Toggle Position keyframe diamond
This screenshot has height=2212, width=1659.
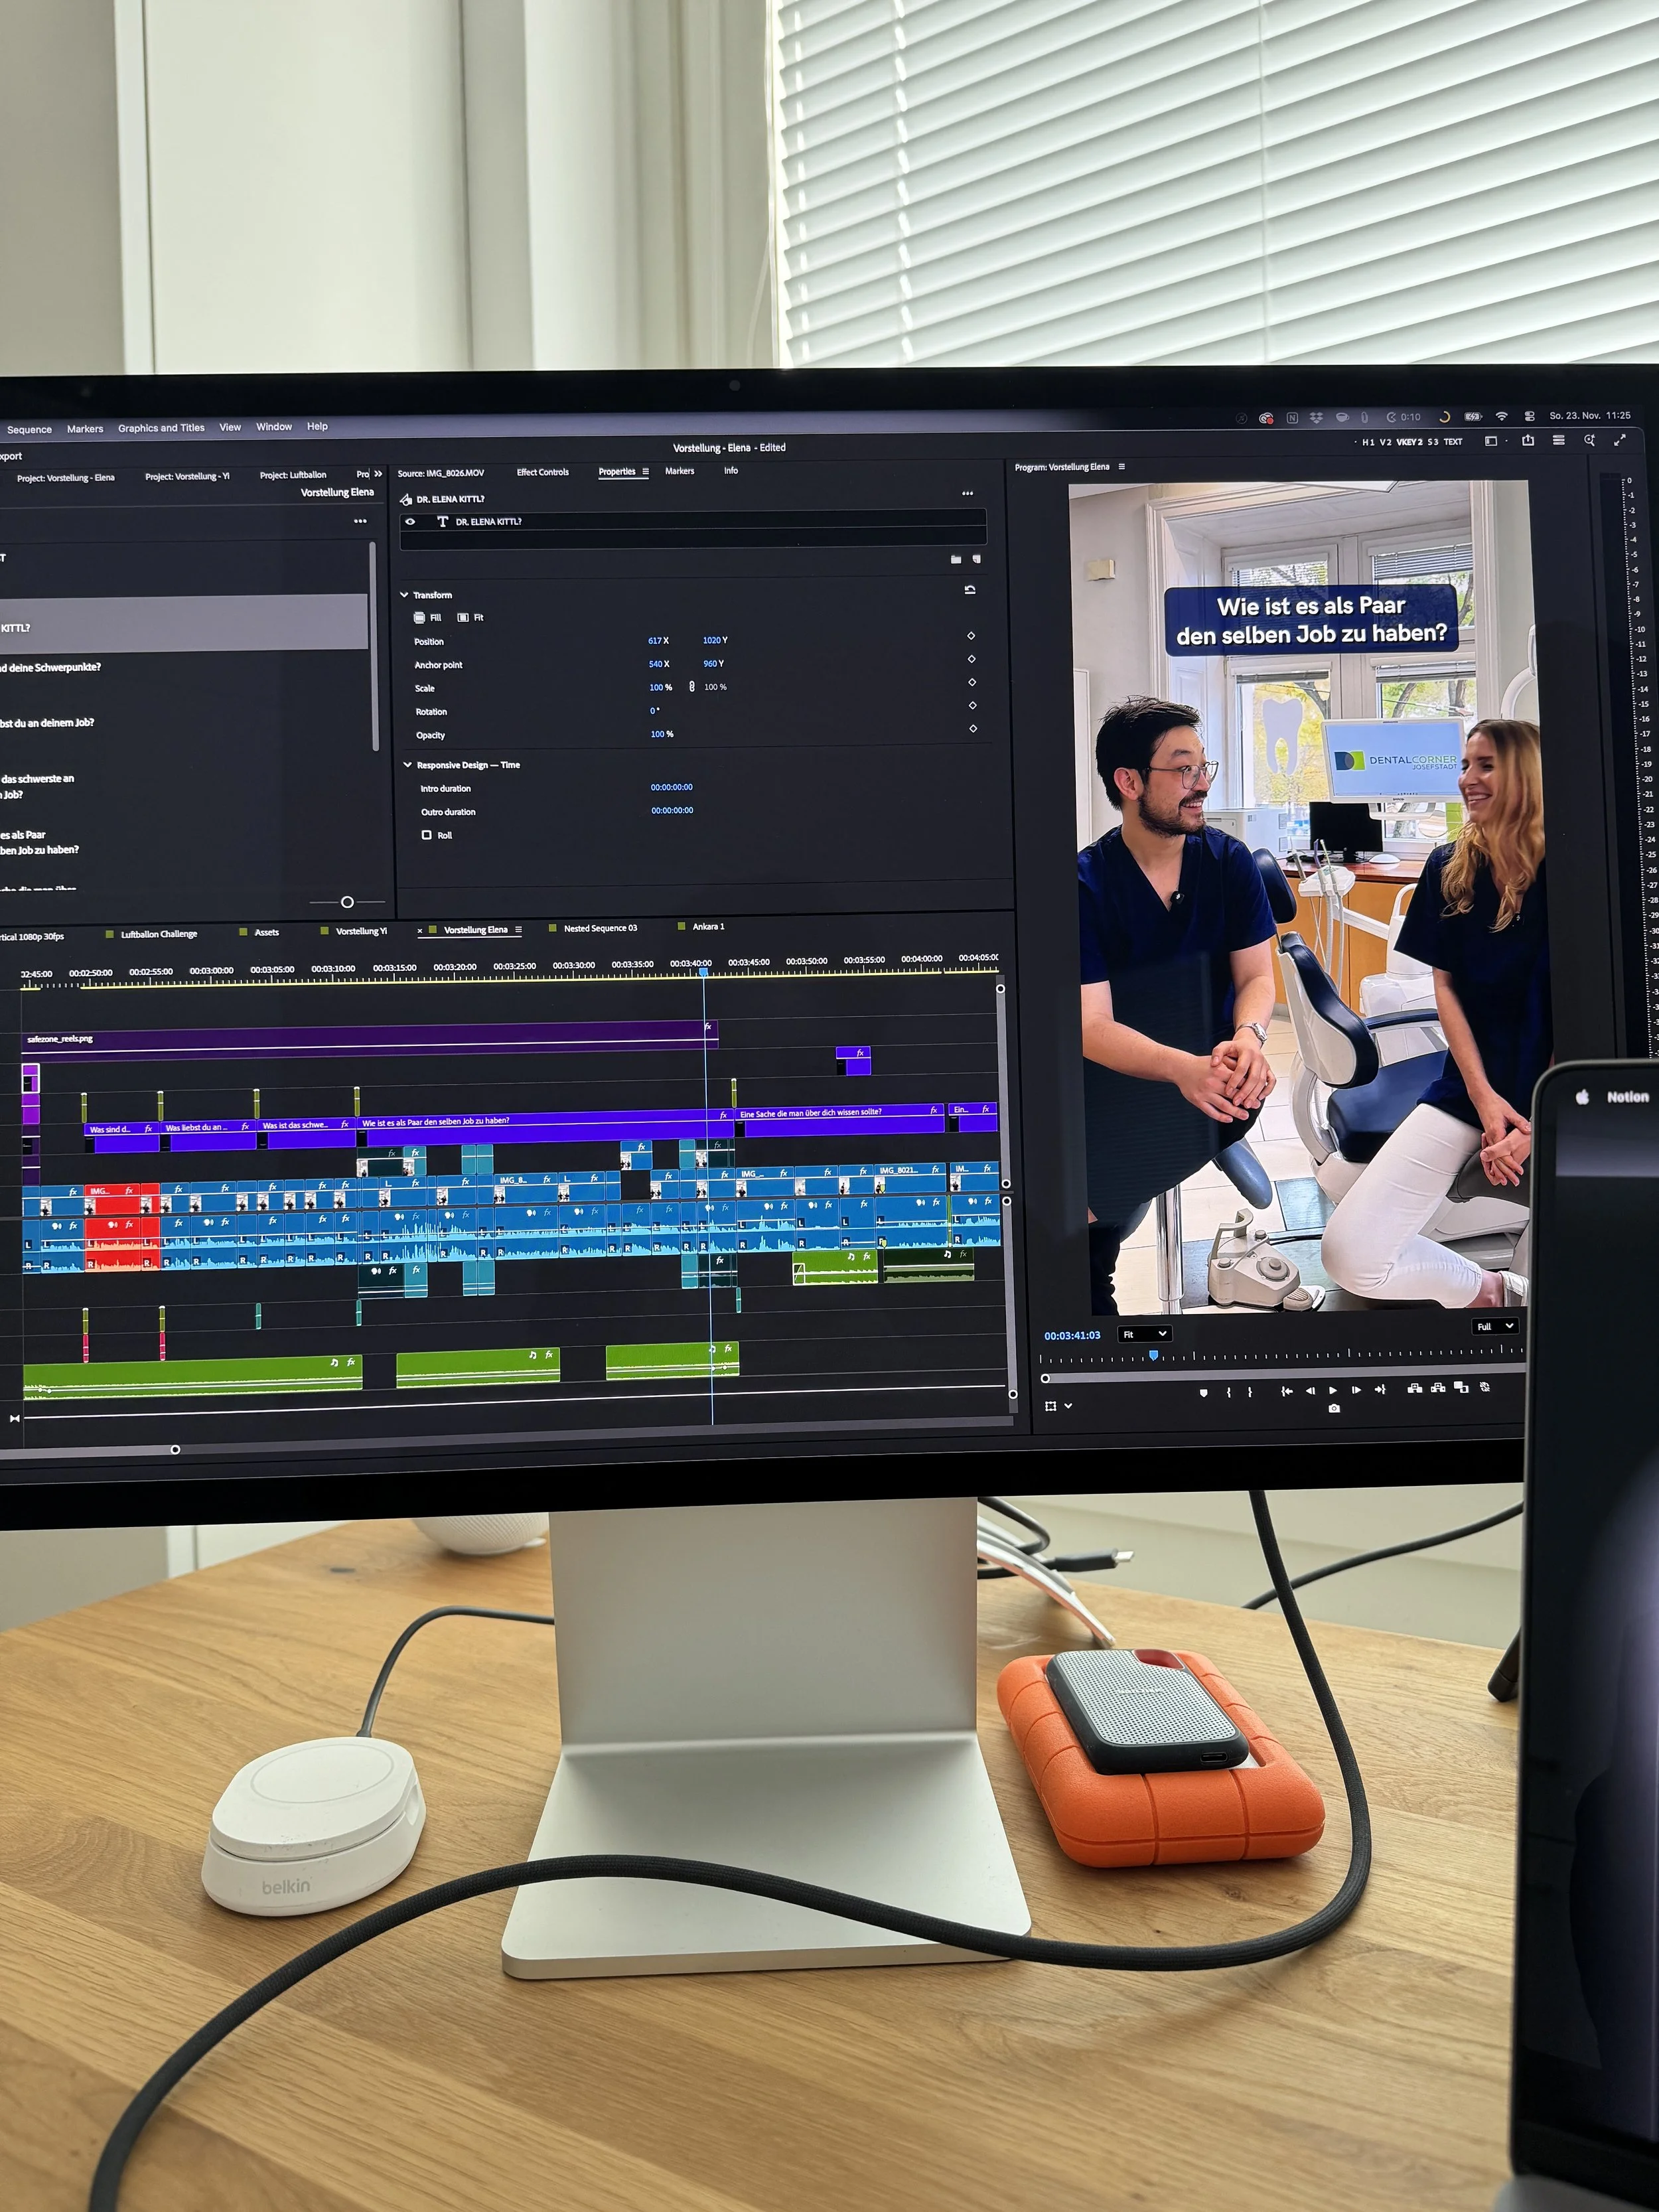coord(971,636)
